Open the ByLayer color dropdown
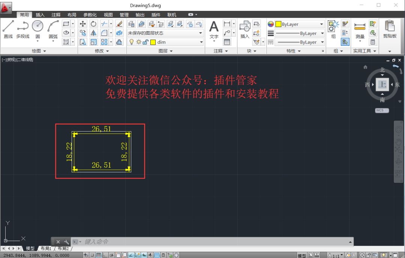Screen dimensions: 405x258 point(299,24)
